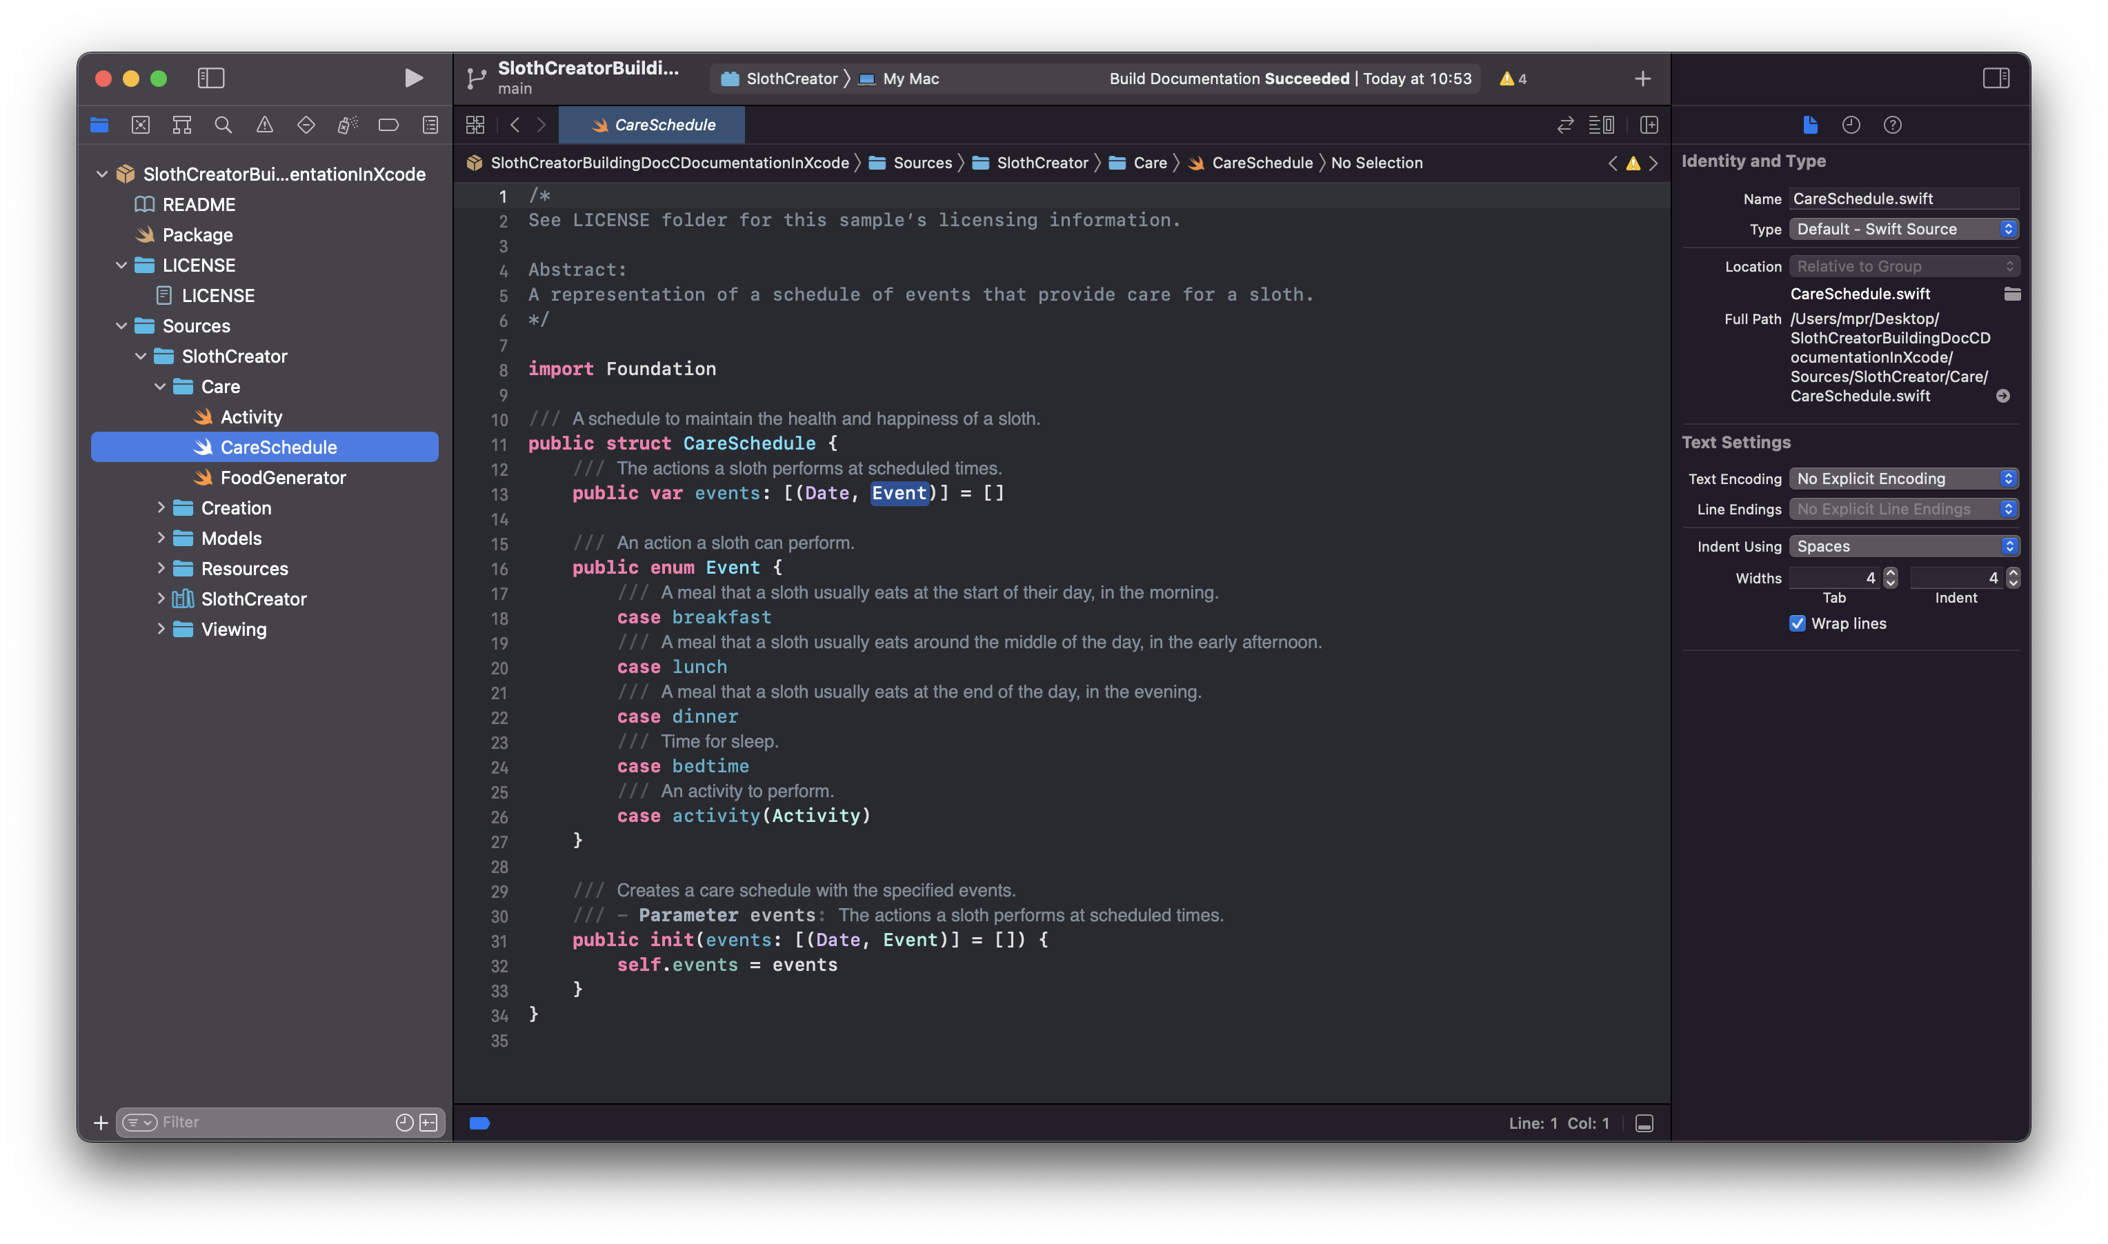Show the History inspector clock icon
This screenshot has width=2108, height=1244.
pyautogui.click(x=1851, y=125)
